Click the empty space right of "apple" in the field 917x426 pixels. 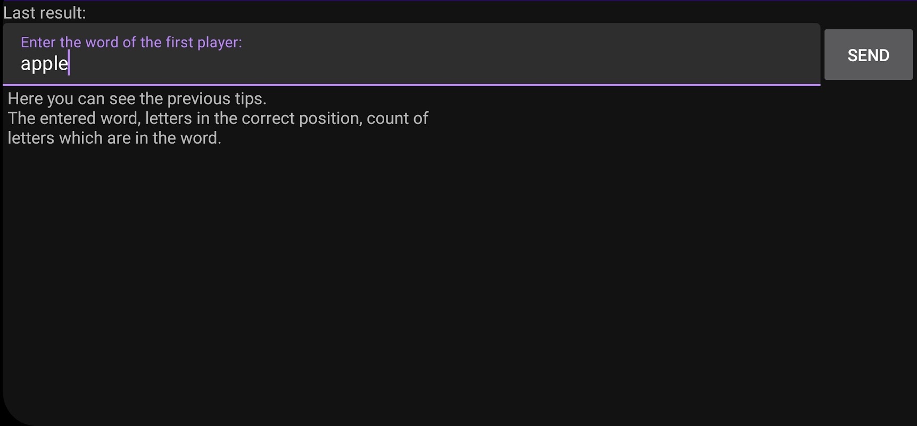[x=426, y=64]
